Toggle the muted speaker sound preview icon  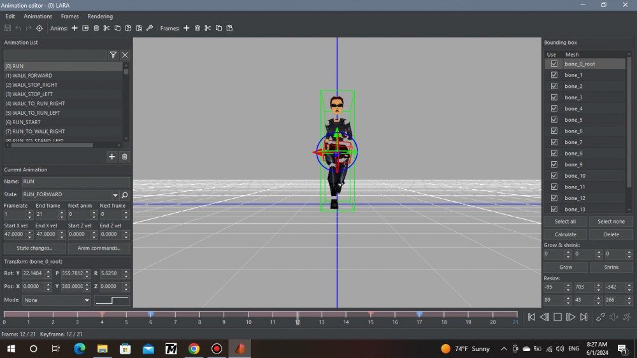[614, 317]
